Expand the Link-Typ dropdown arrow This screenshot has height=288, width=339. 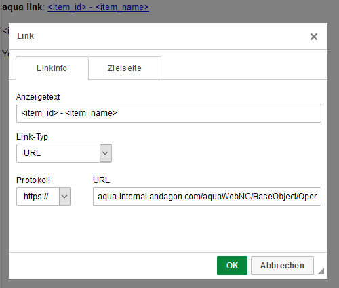click(x=105, y=153)
